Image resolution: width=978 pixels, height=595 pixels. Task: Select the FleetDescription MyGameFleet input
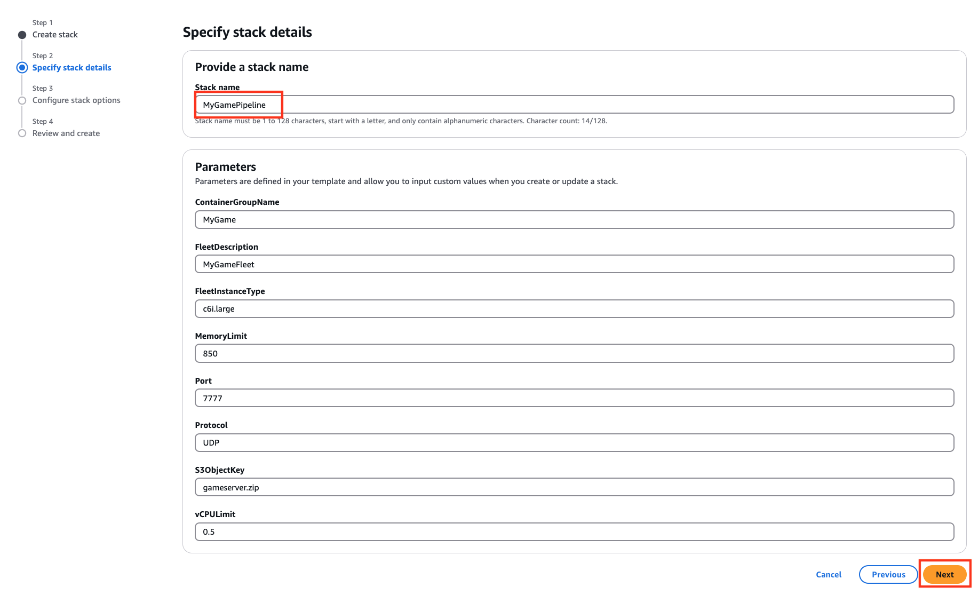click(x=480, y=264)
